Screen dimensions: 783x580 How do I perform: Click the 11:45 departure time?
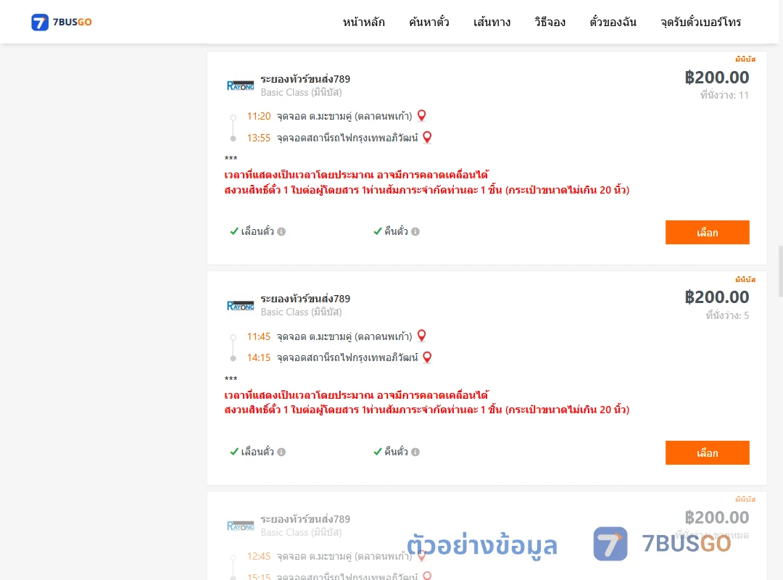pyautogui.click(x=259, y=336)
